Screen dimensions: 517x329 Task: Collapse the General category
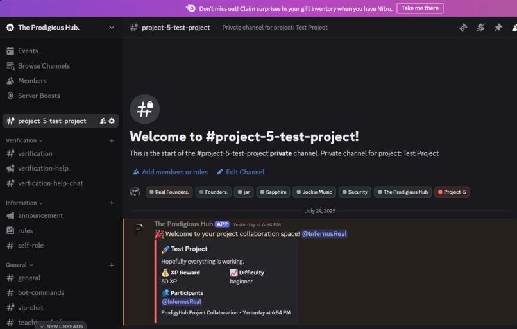click(19, 265)
